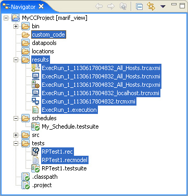The height and width of the screenshot is (196, 188).
Task: Select the custom_code folder label
Action: (x=48, y=35)
